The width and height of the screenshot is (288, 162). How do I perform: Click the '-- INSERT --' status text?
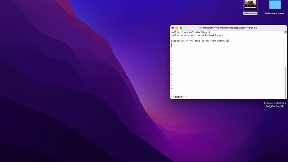pos(179,97)
